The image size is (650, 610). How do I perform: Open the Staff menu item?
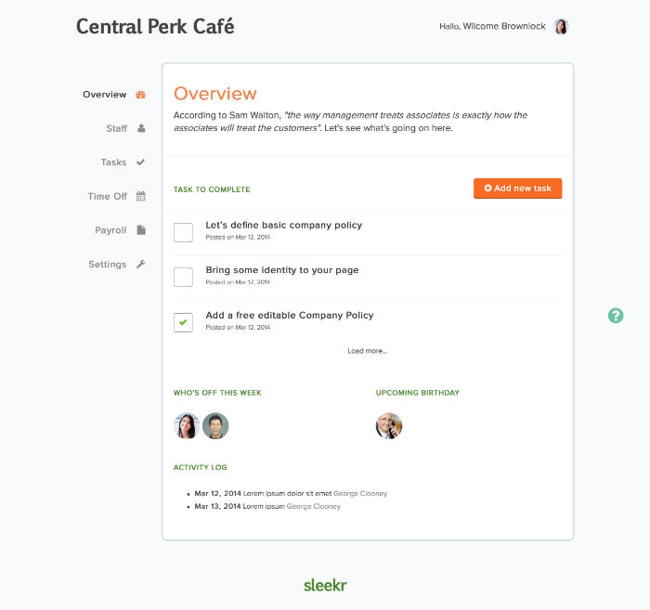pos(116,128)
